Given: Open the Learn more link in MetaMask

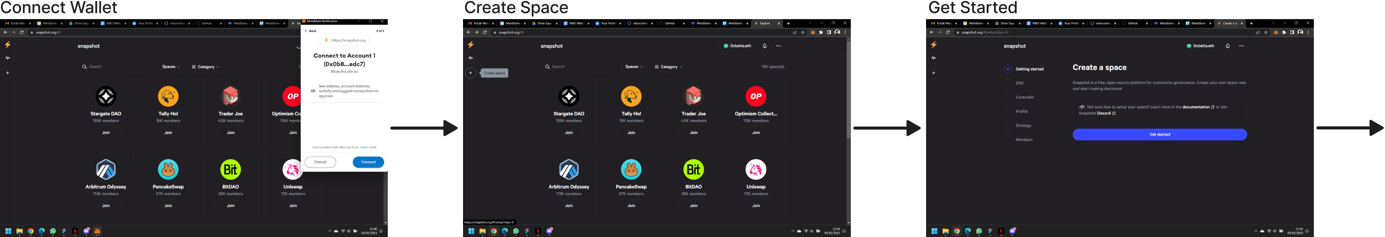Looking at the screenshot, I should tap(368, 147).
